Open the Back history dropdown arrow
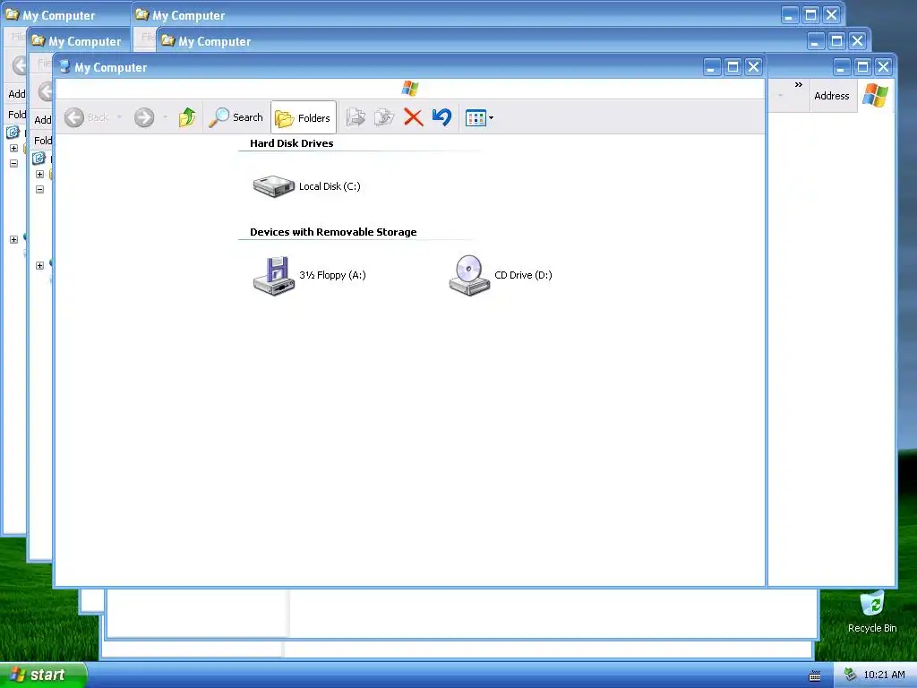The width and height of the screenshot is (917, 688). [x=119, y=117]
